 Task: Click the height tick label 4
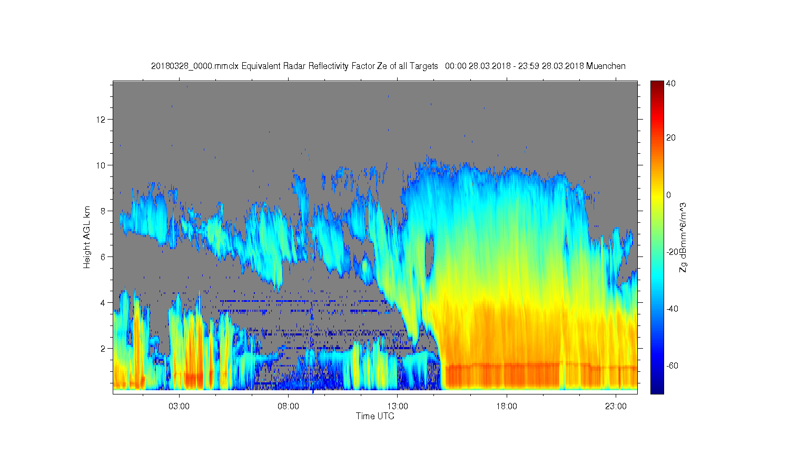104,302
